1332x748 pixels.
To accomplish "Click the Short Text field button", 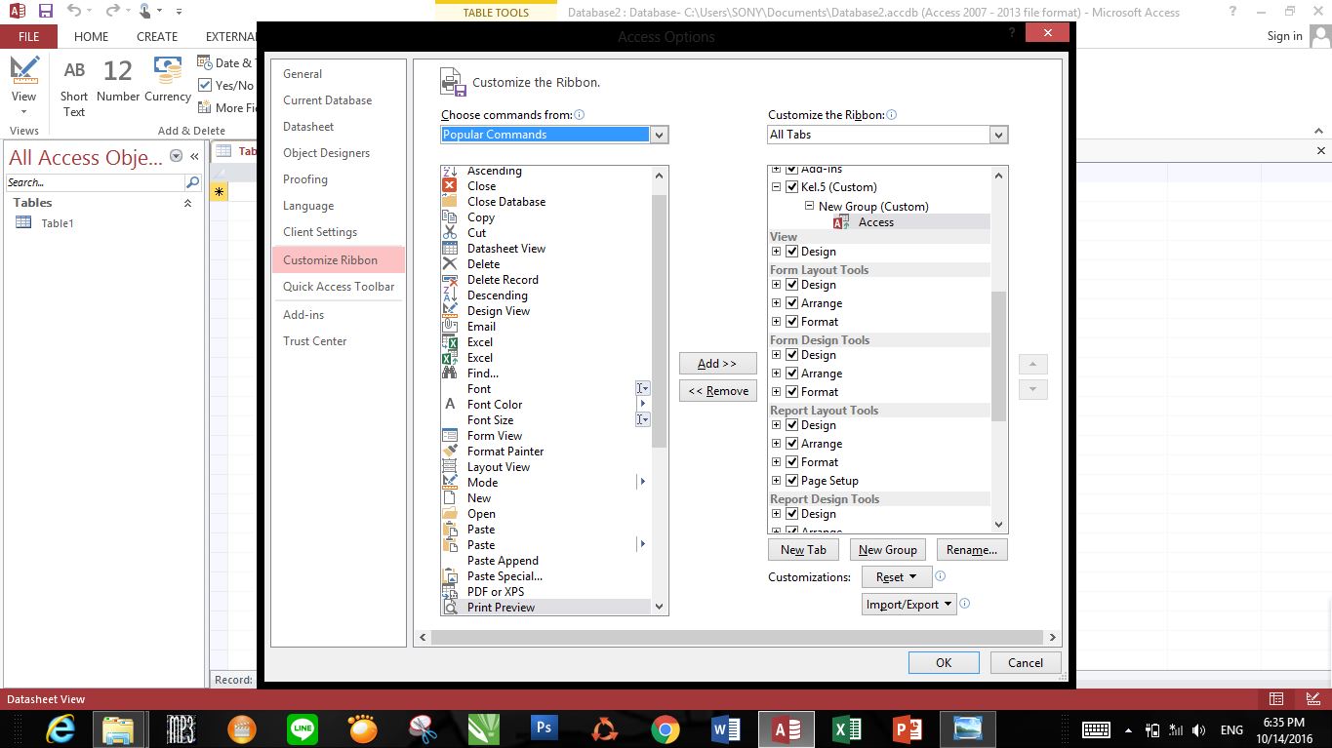I will click(74, 88).
